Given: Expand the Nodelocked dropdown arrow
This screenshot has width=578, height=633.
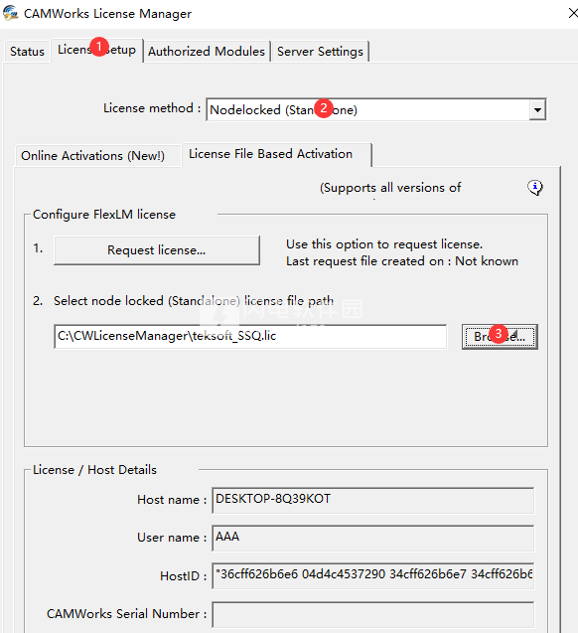Looking at the screenshot, I should (537, 109).
